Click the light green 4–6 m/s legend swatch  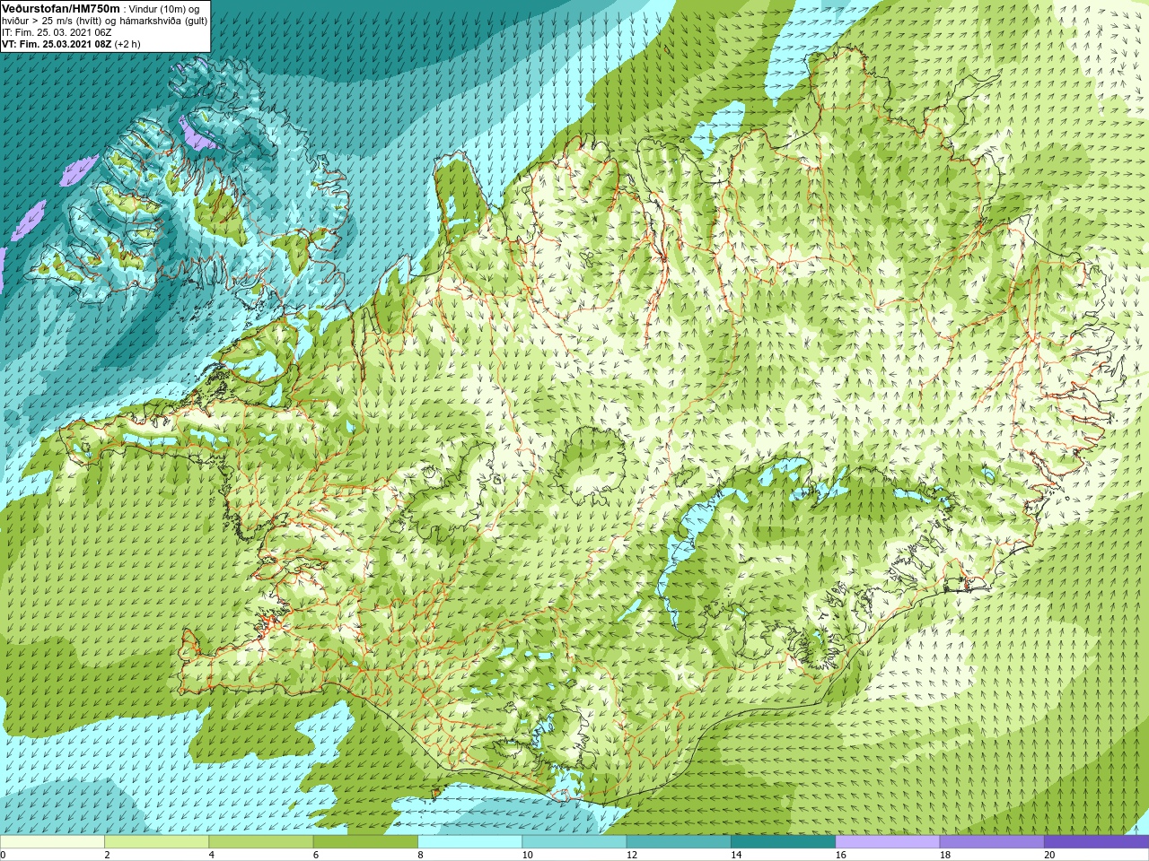point(260,842)
